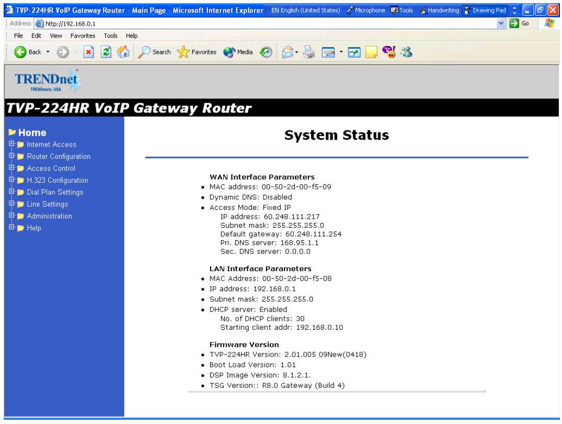
Task: Click the Forward arrow button
Action: [x=63, y=52]
